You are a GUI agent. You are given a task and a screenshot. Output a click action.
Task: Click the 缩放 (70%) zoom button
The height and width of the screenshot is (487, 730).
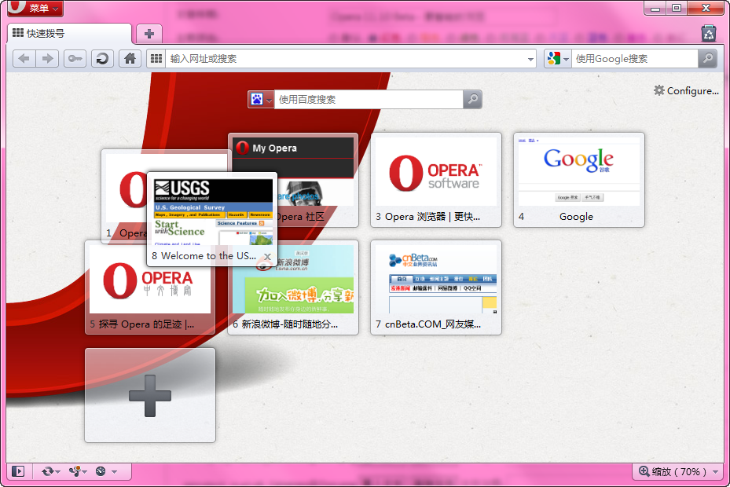[671, 471]
